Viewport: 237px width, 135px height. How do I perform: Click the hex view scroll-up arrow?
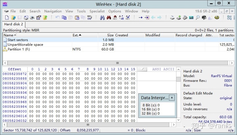click(x=178, y=69)
